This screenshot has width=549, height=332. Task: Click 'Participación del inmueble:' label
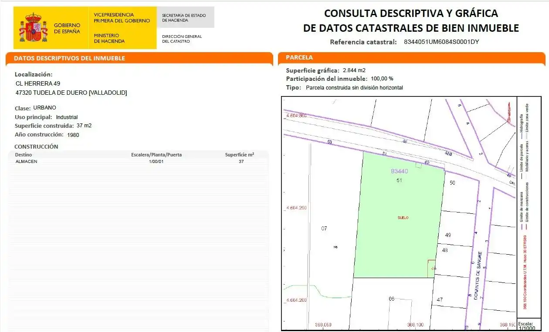(x=326, y=79)
